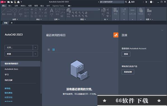Select the Stretch tool in Modify panel
This screenshot has width=167, height=106.
point(32,16)
